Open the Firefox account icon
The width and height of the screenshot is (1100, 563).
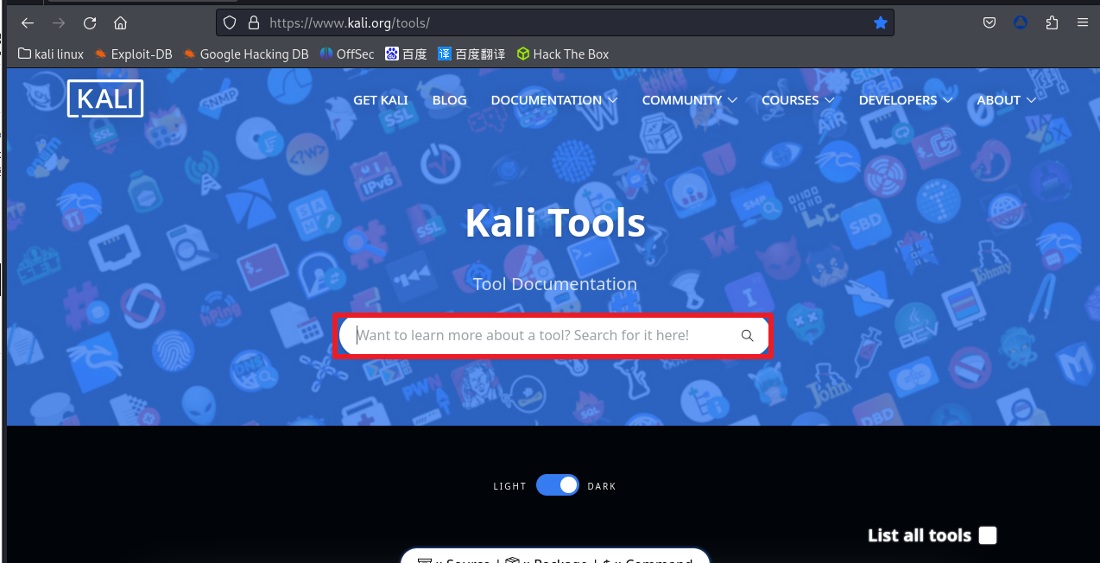coord(1021,23)
